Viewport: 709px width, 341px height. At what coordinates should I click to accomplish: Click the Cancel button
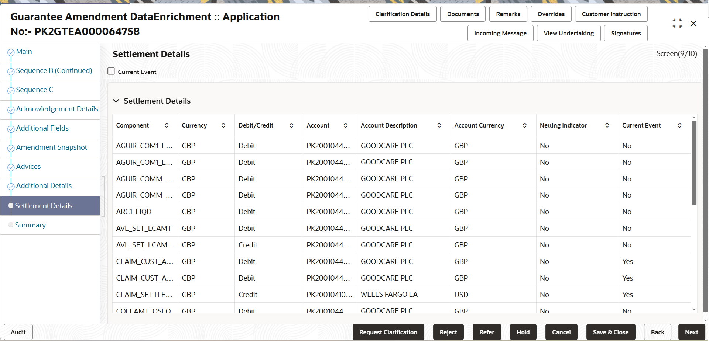pos(561,332)
